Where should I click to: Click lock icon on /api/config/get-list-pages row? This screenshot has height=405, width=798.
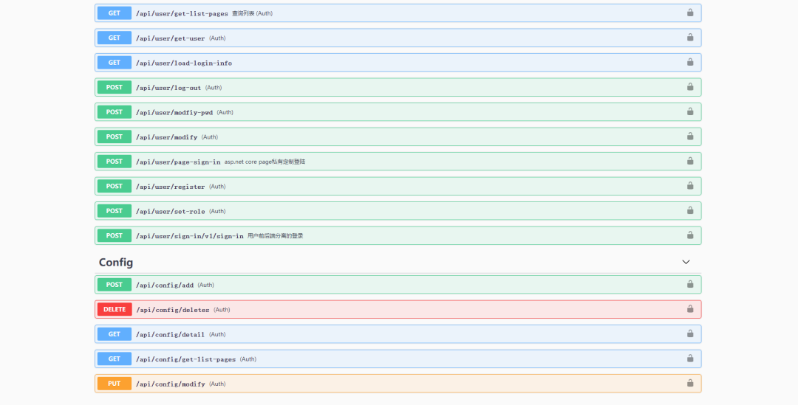pos(690,359)
